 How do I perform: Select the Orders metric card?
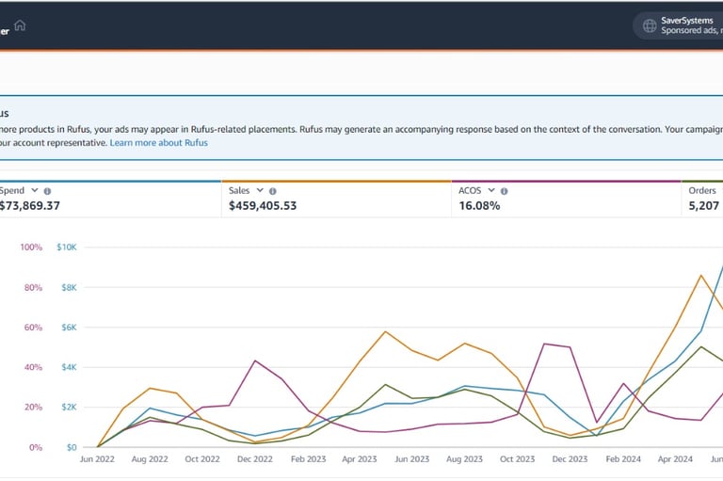point(701,198)
